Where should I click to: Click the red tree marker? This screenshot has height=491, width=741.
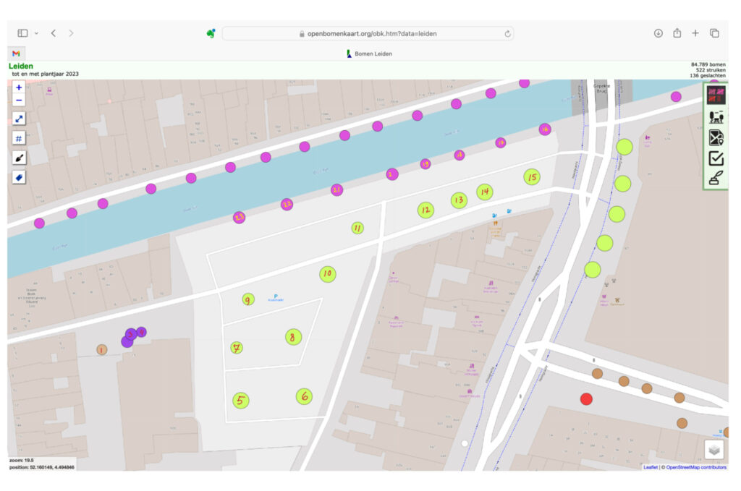(x=586, y=399)
